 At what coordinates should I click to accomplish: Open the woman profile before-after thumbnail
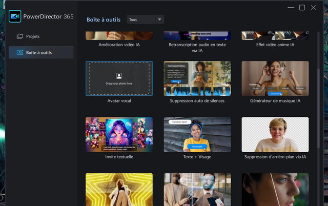coord(275,190)
